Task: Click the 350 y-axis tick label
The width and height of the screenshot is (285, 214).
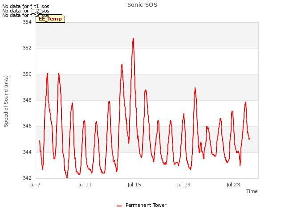Action: [27, 74]
